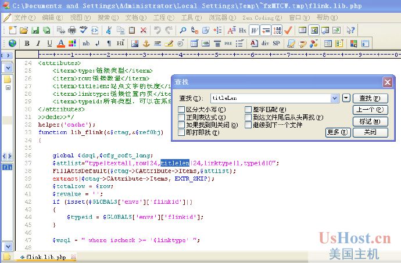Open Find with the magnifier icon

point(183,30)
